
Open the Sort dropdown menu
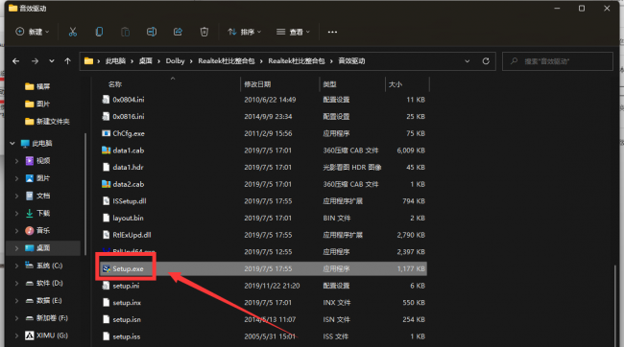pyautogui.click(x=244, y=32)
